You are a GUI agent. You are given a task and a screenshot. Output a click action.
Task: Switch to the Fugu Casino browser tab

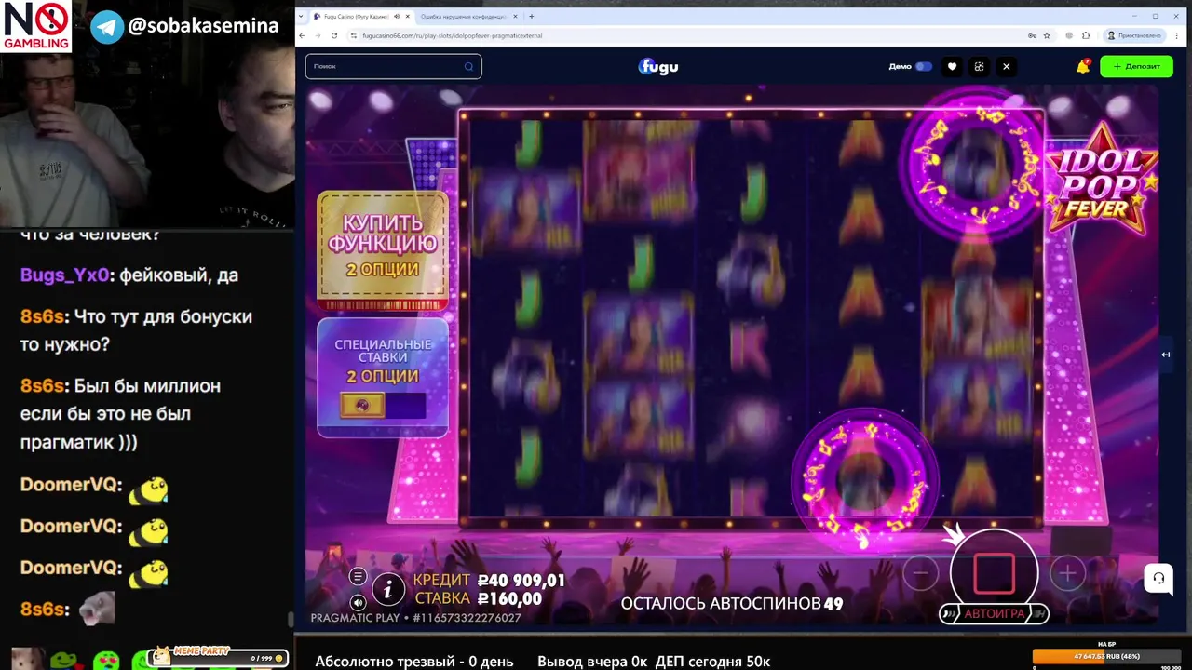point(355,17)
